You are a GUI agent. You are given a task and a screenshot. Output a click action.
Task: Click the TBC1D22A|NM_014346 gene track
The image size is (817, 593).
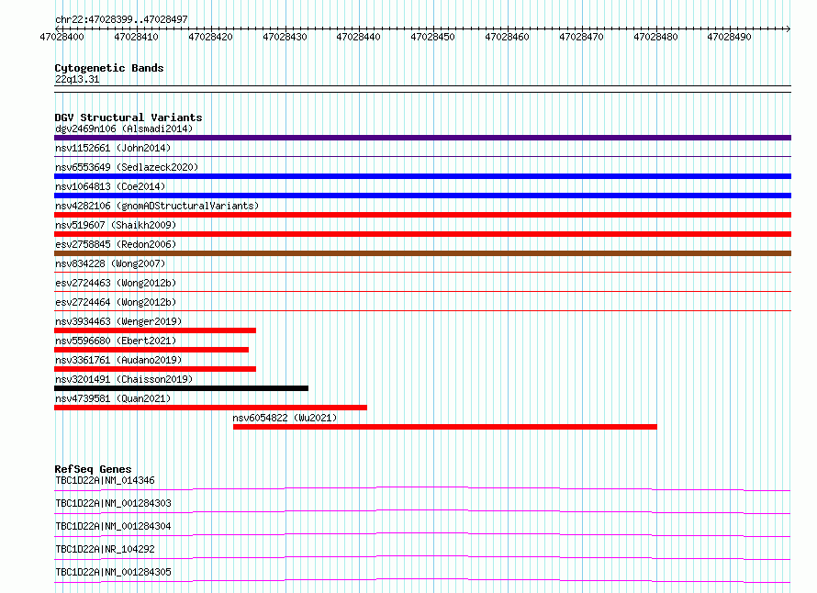tap(422, 488)
